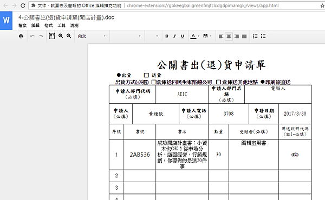Click the 書名 column header
The height and width of the screenshot is (200, 325).
pyautogui.click(x=182, y=132)
